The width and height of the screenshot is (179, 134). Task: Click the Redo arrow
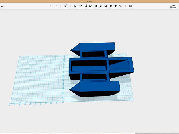(56, 6)
